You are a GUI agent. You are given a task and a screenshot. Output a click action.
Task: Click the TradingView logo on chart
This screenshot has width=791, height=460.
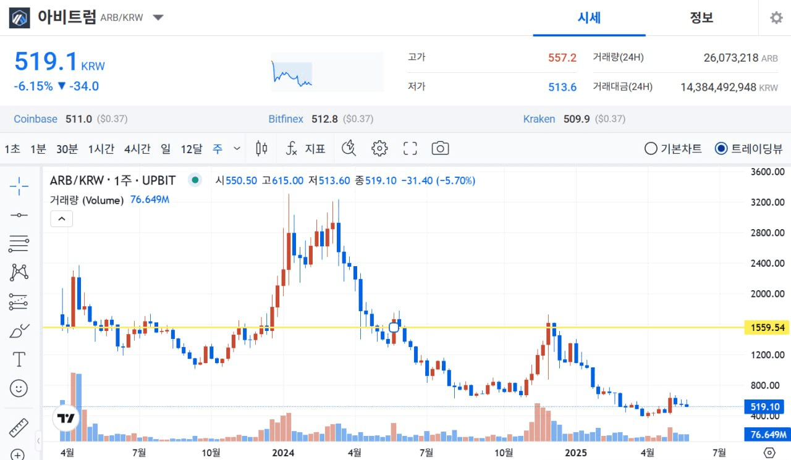66,418
